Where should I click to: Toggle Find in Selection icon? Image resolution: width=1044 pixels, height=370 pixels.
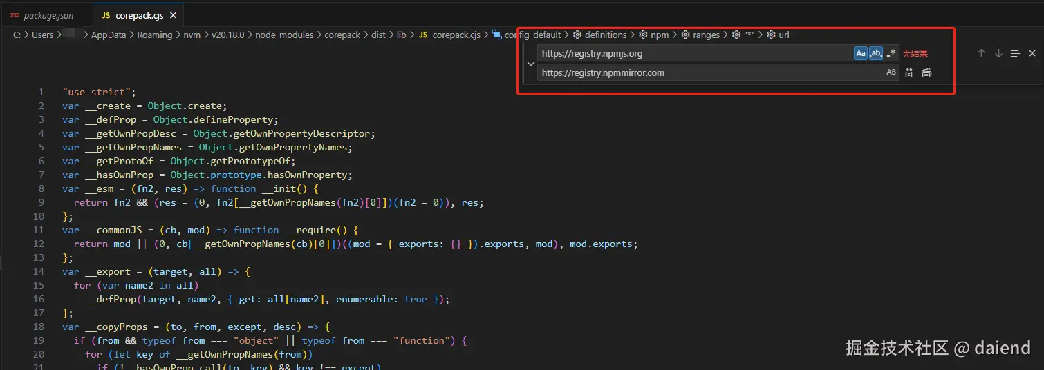(x=1015, y=53)
